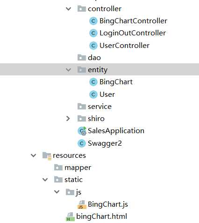Collapse the controller package
This screenshot has height=223, width=199.
point(68,9)
